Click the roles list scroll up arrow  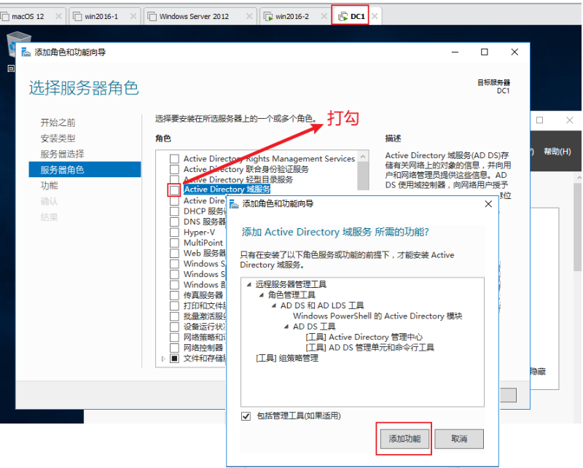(x=363, y=156)
